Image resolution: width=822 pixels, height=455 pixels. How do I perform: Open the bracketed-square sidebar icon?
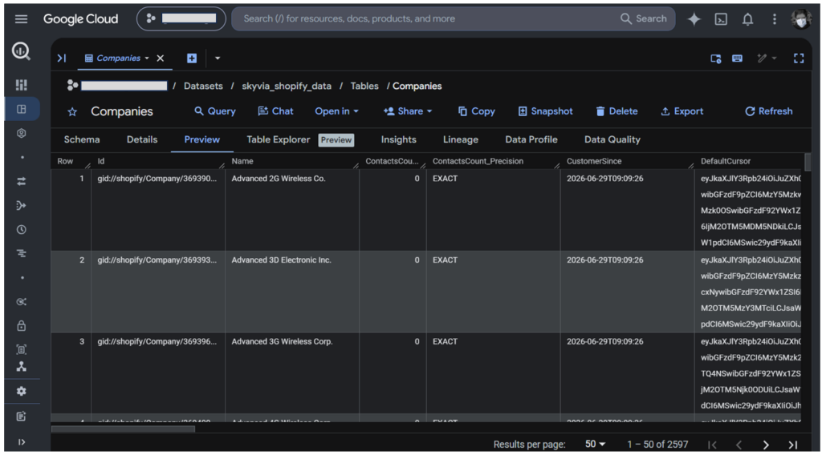tap(22, 349)
